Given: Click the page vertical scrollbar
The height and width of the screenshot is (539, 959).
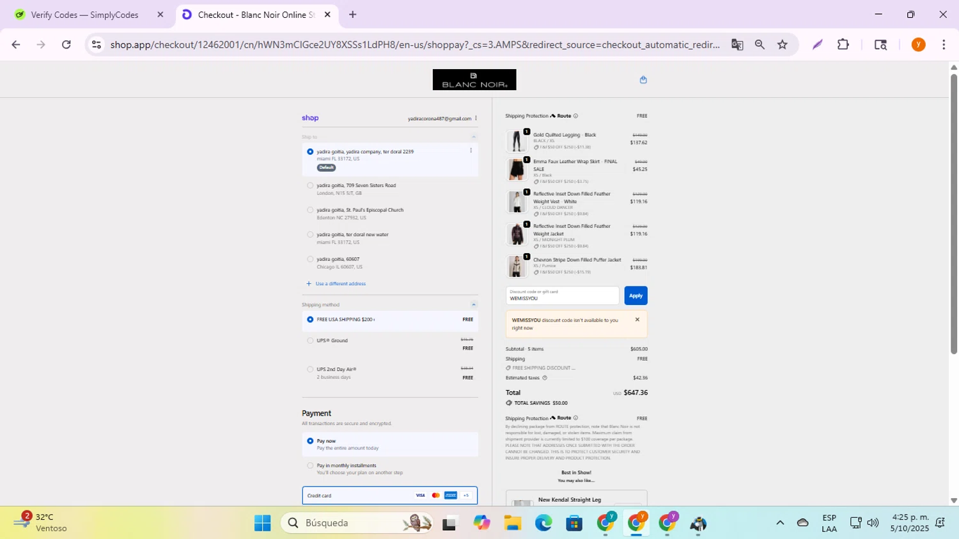Looking at the screenshot, I should [954, 214].
